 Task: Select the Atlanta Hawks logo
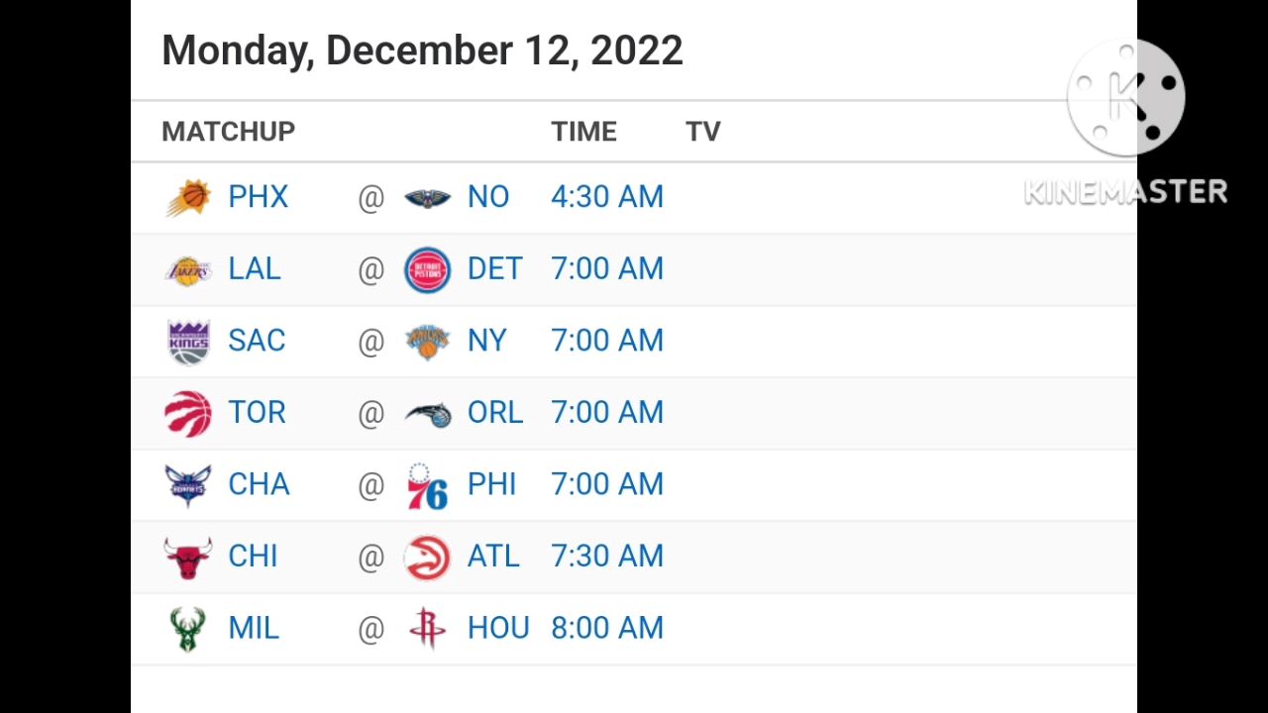[x=428, y=558]
